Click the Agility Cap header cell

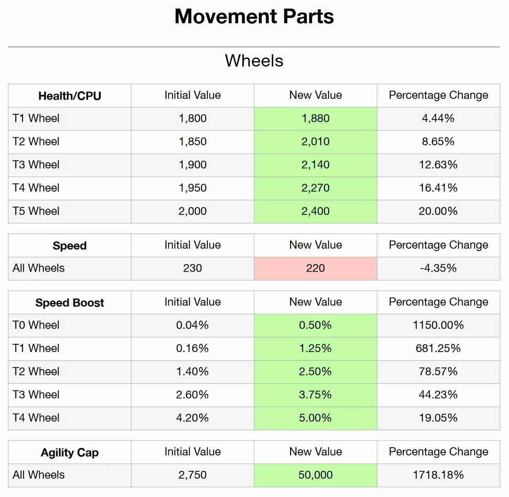pyautogui.click(x=69, y=452)
